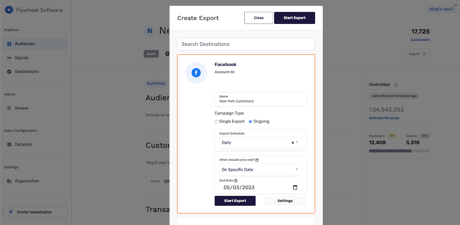This screenshot has height=225, width=460.
Task: Open the Export dropdown on audience page
Action: [417, 54]
